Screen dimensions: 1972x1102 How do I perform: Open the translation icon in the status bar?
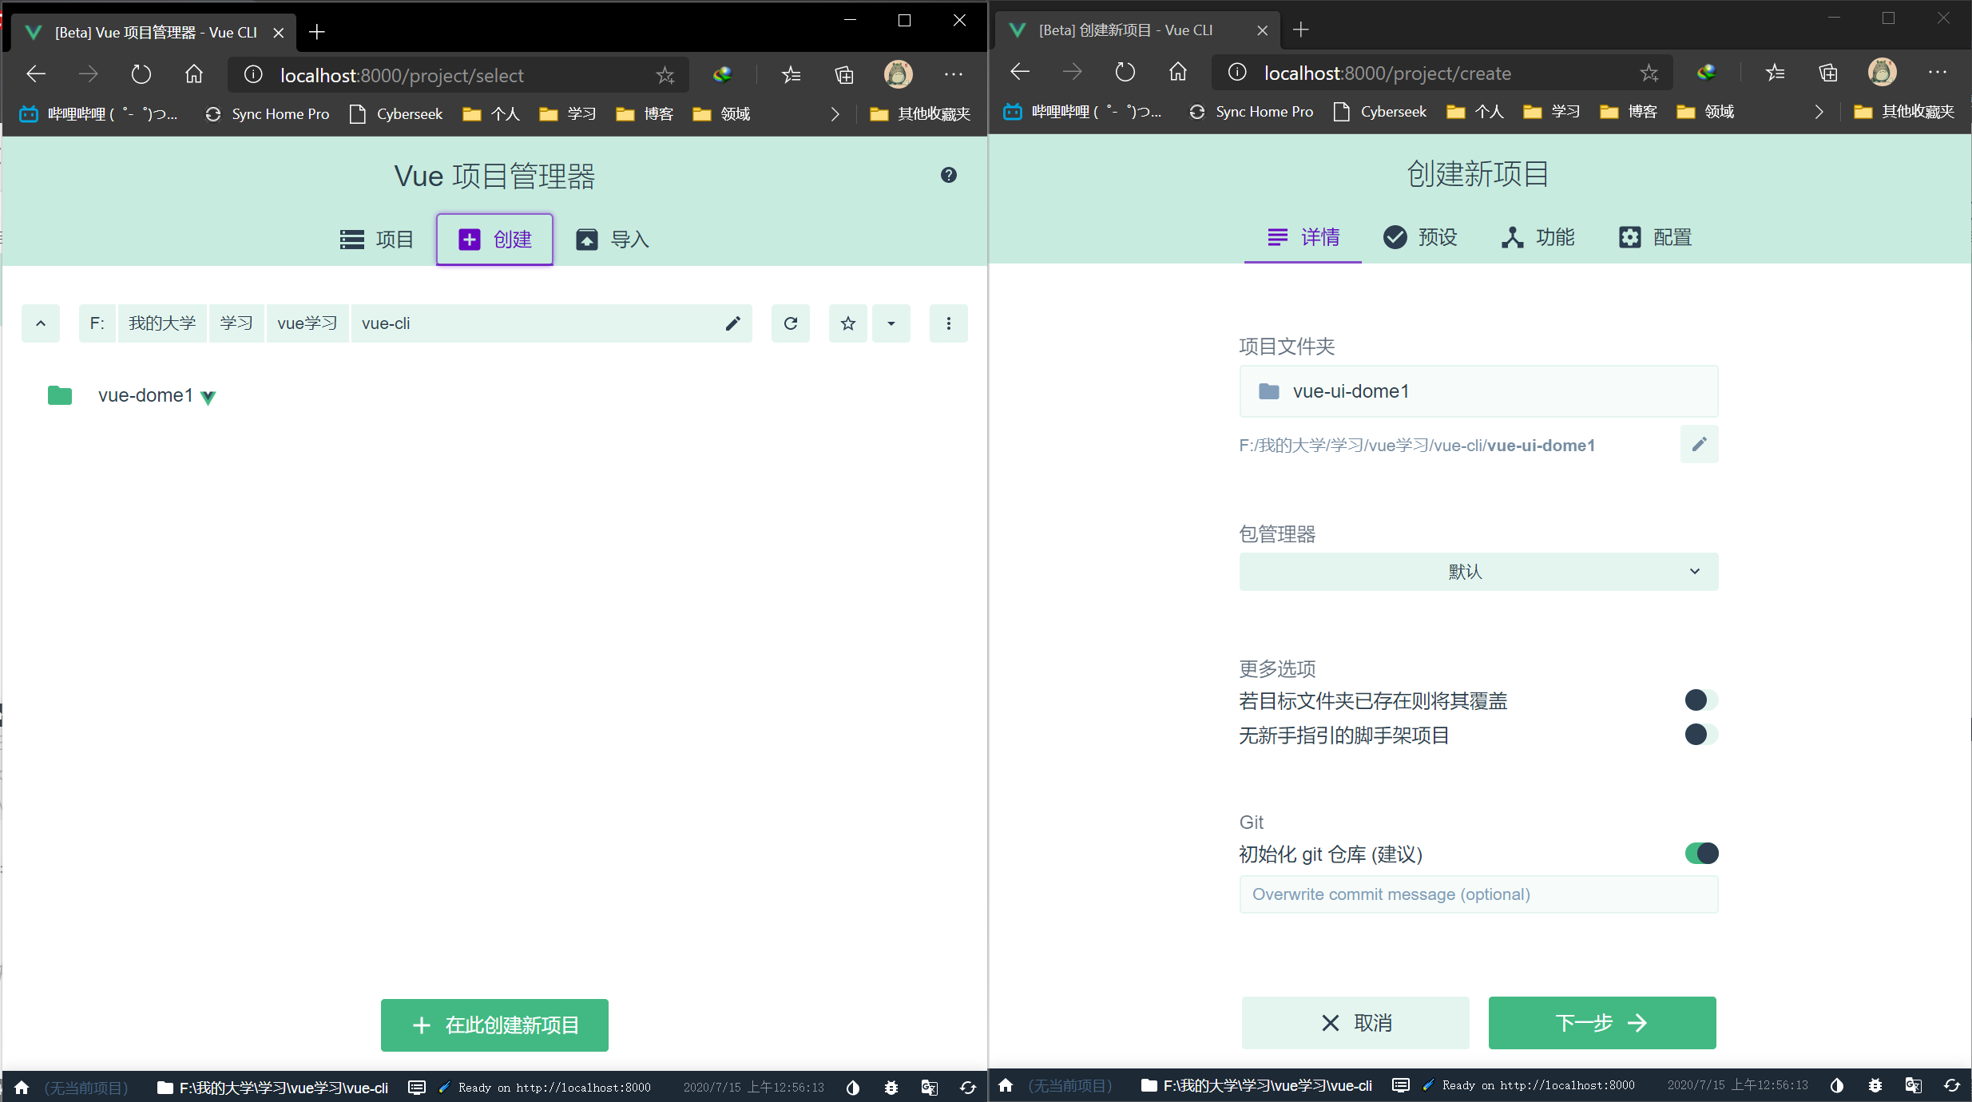(928, 1087)
